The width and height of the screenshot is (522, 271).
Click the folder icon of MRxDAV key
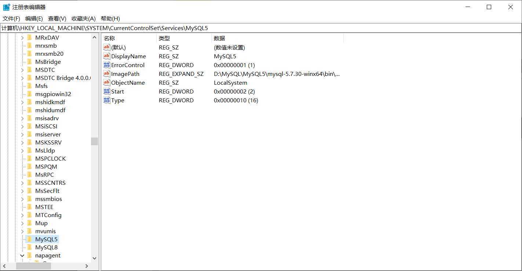30,37
